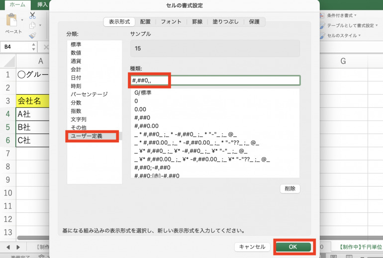Select ユーザー定義 in the category list
Image resolution: width=383 pixels, height=258 pixels.
click(x=92, y=135)
